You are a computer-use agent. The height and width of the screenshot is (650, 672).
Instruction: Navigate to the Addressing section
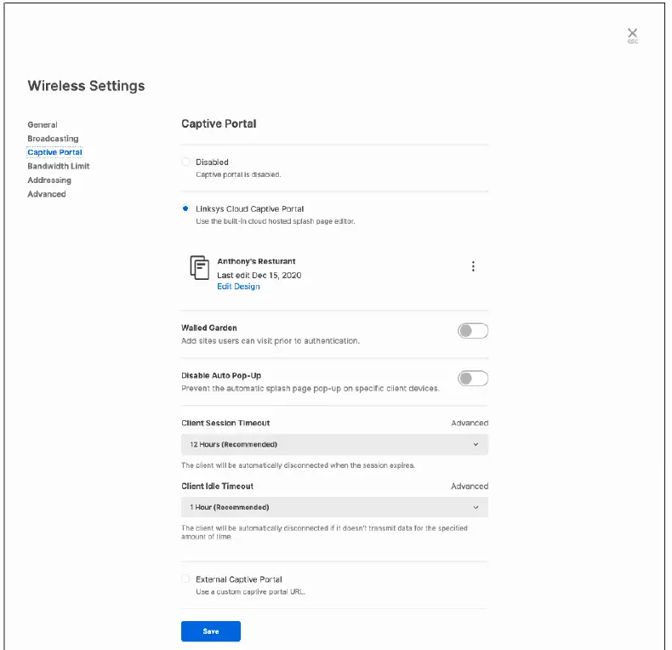49,180
